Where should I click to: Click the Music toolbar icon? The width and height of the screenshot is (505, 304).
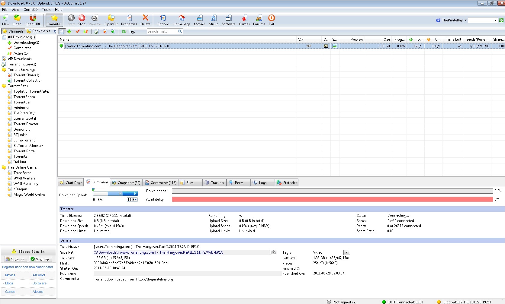point(213,20)
